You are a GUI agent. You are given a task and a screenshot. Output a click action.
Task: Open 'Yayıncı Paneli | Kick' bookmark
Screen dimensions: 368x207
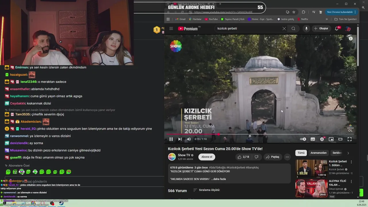point(233,19)
